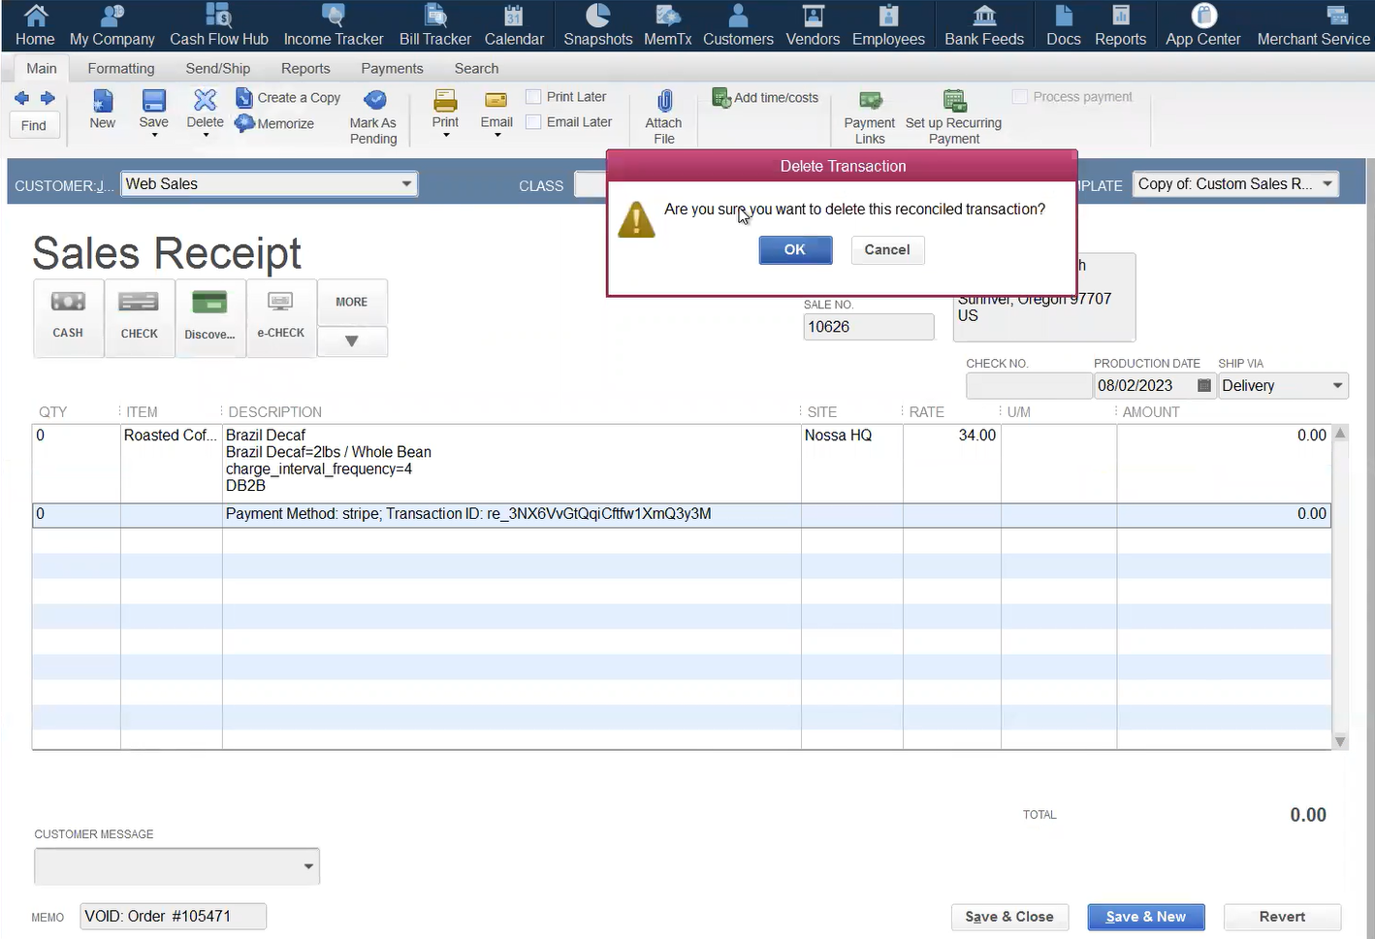This screenshot has height=939, width=1375.
Task: Toggle the Email Later checkbox
Action: [x=533, y=121]
